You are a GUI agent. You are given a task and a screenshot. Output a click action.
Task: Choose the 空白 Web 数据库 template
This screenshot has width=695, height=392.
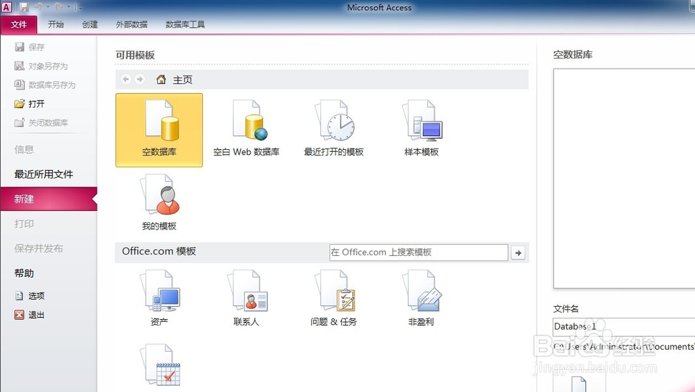click(x=247, y=129)
